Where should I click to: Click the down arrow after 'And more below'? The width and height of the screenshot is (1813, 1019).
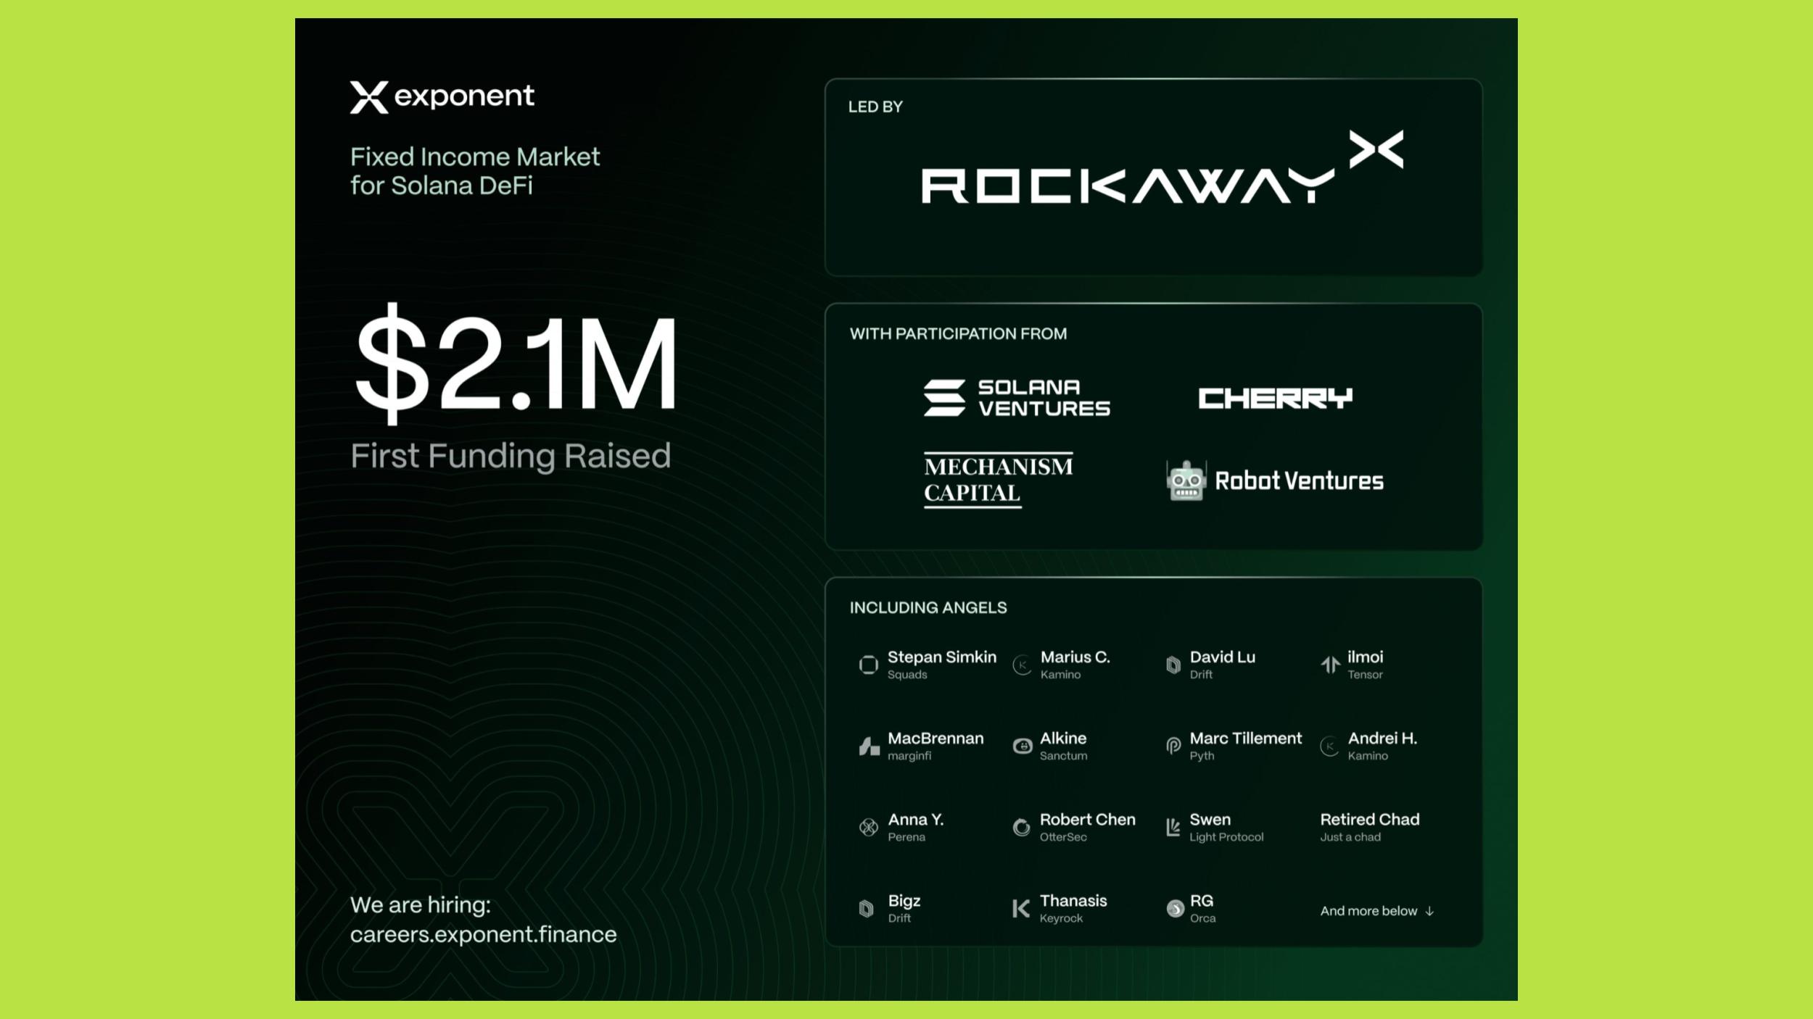[x=1429, y=911]
